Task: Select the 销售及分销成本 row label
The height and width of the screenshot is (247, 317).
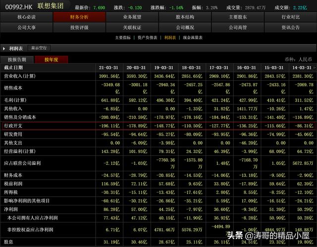Action: point(20,117)
